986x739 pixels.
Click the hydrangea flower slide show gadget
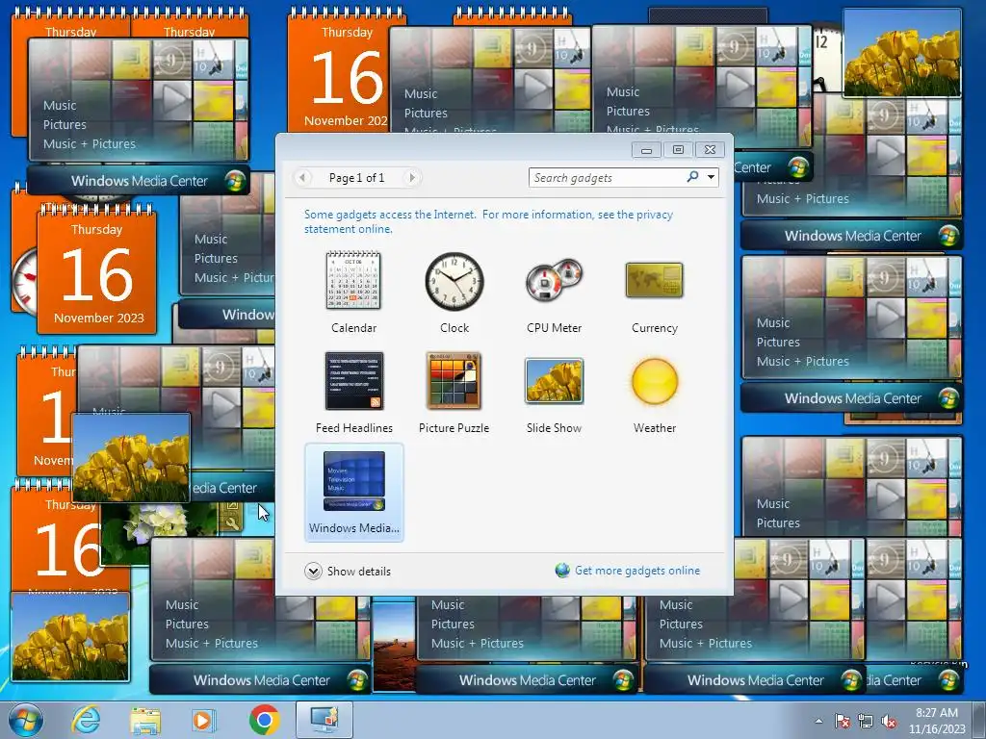click(x=159, y=534)
